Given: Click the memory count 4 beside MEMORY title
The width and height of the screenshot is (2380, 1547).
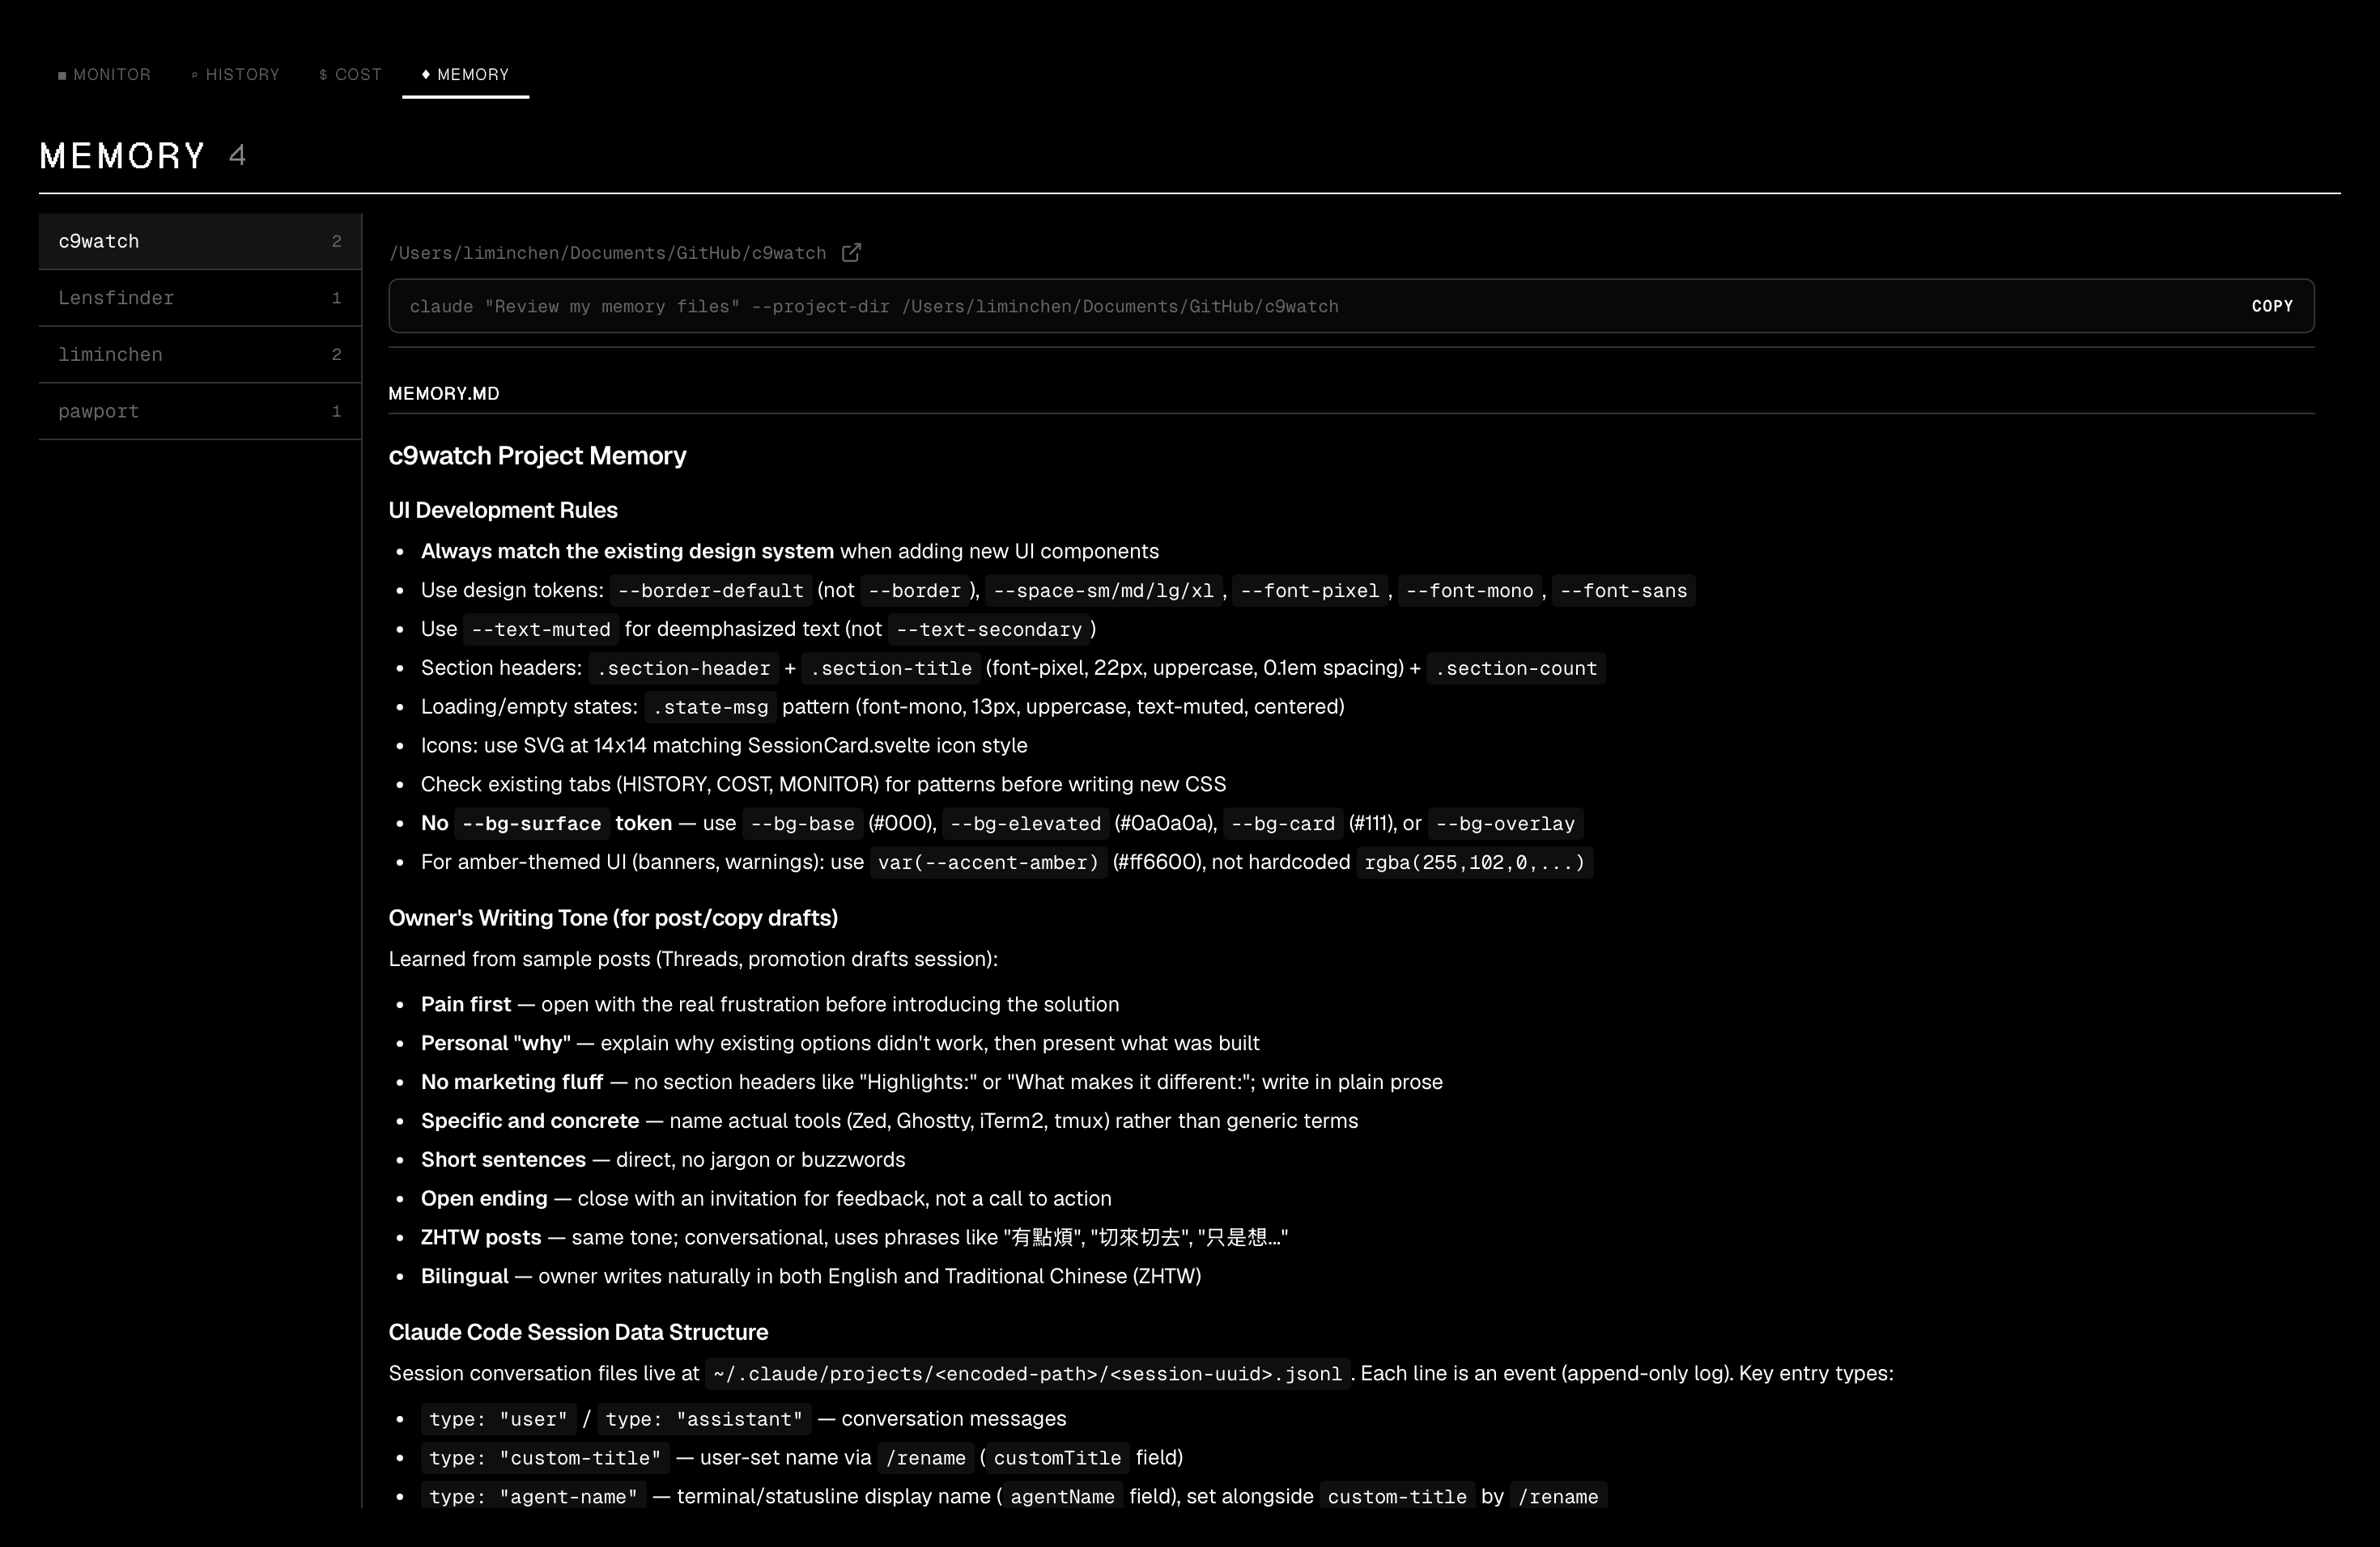Looking at the screenshot, I should click(237, 156).
